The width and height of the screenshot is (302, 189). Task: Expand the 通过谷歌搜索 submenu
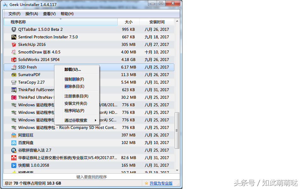75,120
